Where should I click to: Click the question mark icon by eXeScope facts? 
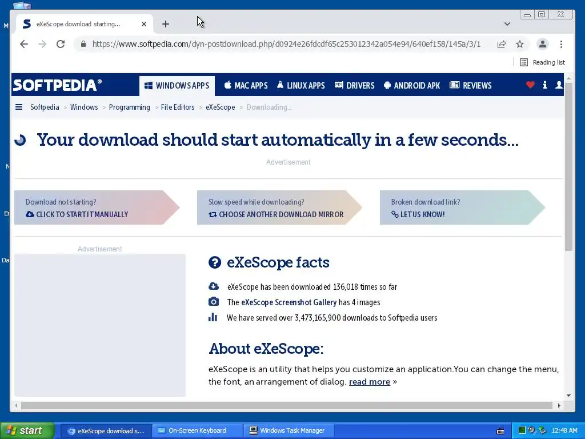pos(215,262)
